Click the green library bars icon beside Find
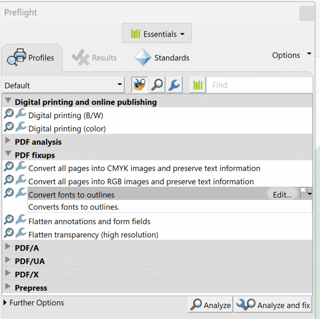Image resolution: width=320 pixels, height=319 pixels. click(197, 85)
